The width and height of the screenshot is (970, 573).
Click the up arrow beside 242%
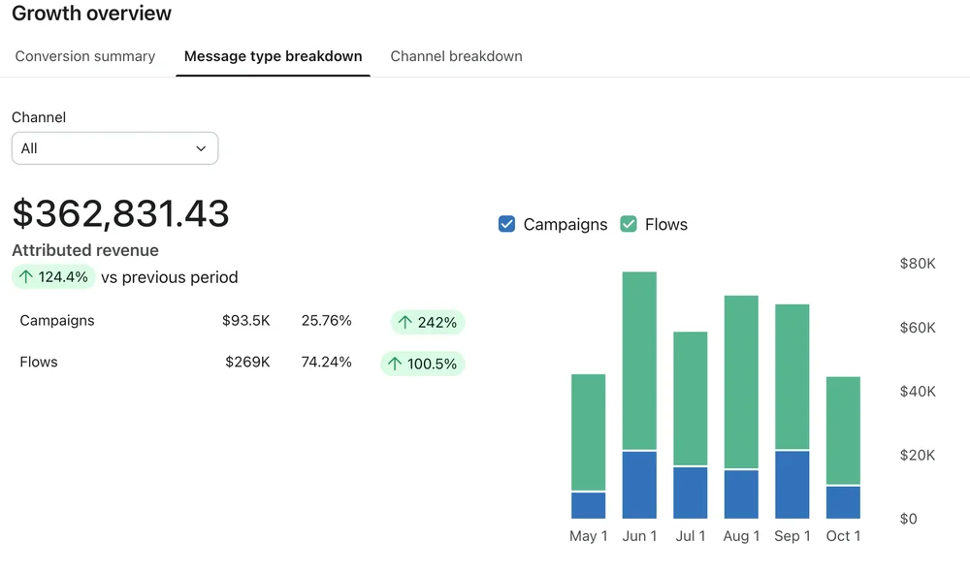(405, 322)
